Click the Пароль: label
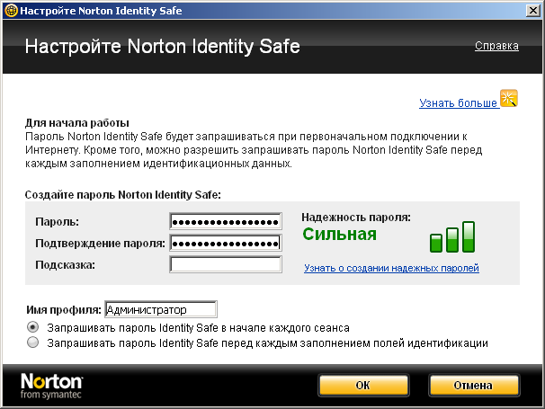545x409 pixels. click(57, 222)
